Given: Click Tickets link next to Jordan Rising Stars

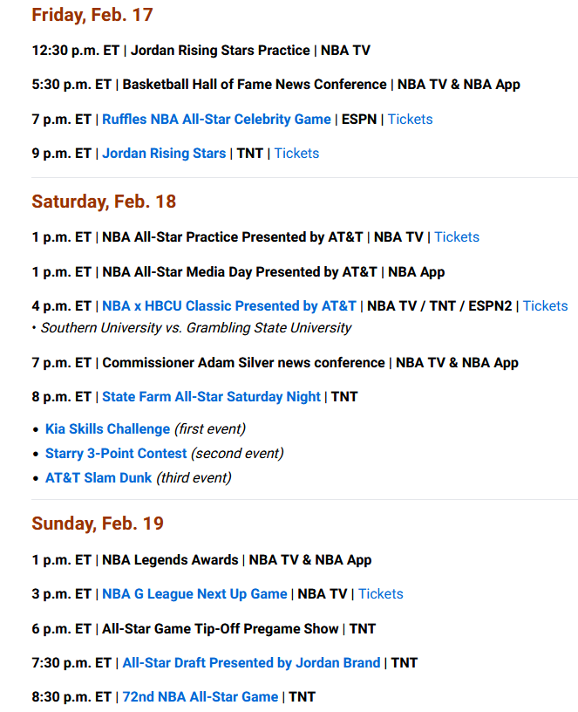Looking at the screenshot, I should point(296,154).
